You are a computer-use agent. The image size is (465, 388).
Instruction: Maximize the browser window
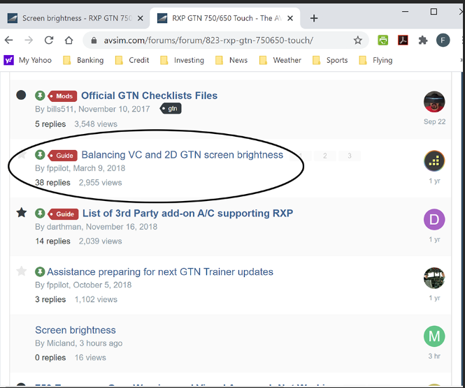434,12
